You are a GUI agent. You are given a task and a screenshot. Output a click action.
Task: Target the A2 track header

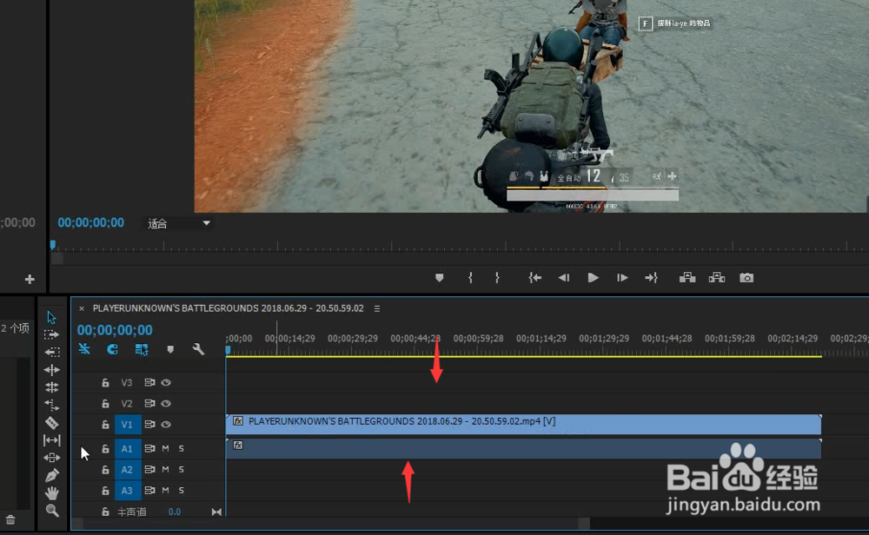coord(128,470)
